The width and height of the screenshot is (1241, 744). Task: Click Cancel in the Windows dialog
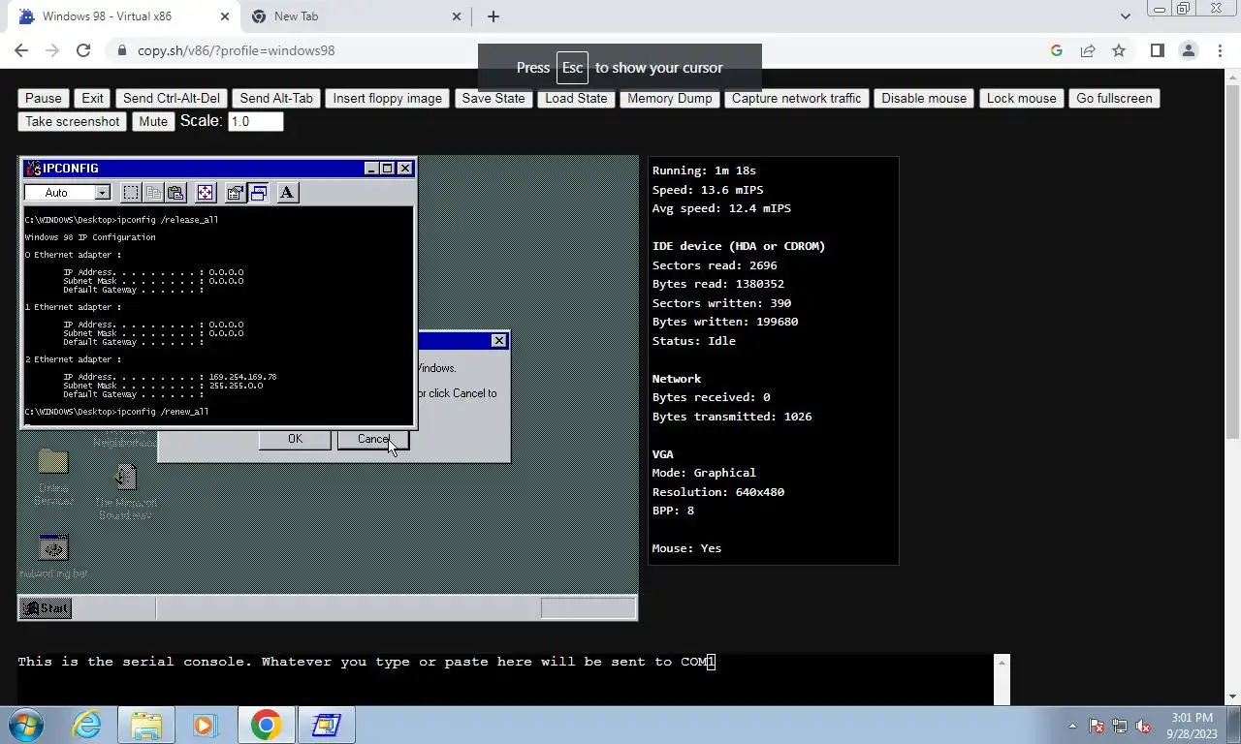[x=373, y=439]
